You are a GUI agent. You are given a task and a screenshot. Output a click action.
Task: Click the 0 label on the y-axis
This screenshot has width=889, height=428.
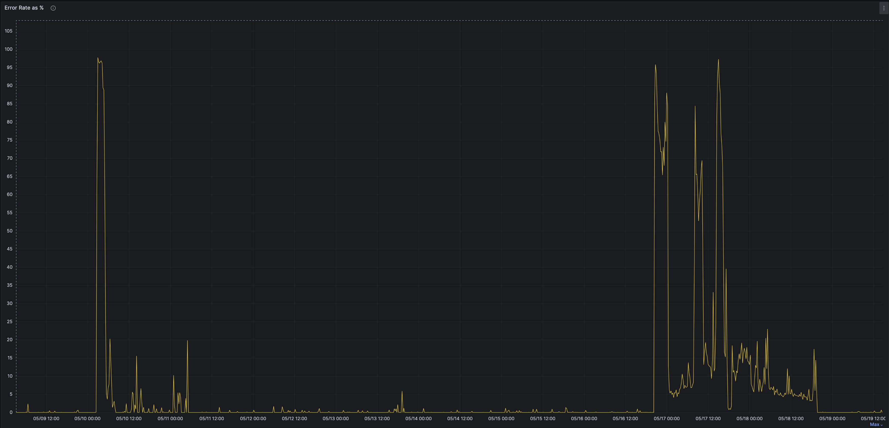pyautogui.click(x=11, y=412)
